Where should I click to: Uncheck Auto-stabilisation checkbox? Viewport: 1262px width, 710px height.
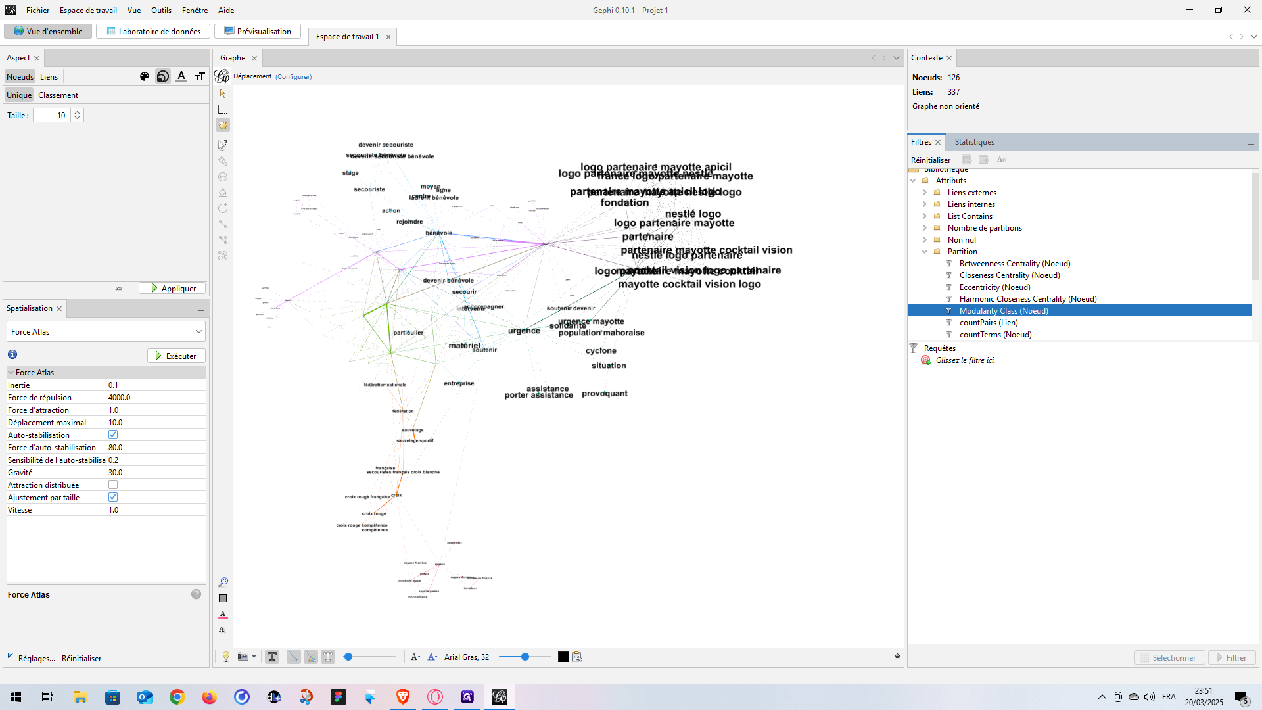(113, 435)
